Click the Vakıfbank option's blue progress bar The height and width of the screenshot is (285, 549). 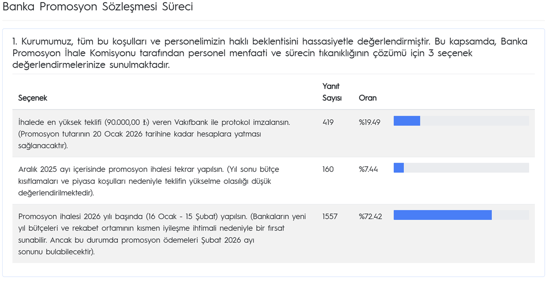pyautogui.click(x=407, y=121)
